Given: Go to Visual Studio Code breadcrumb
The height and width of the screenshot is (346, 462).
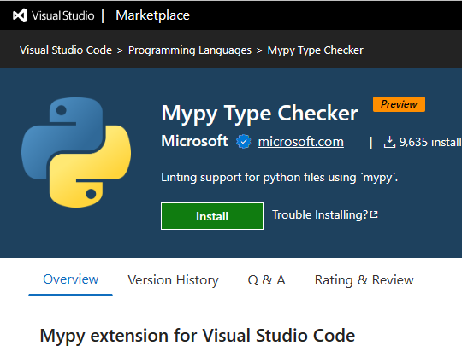Looking at the screenshot, I should click(x=66, y=50).
